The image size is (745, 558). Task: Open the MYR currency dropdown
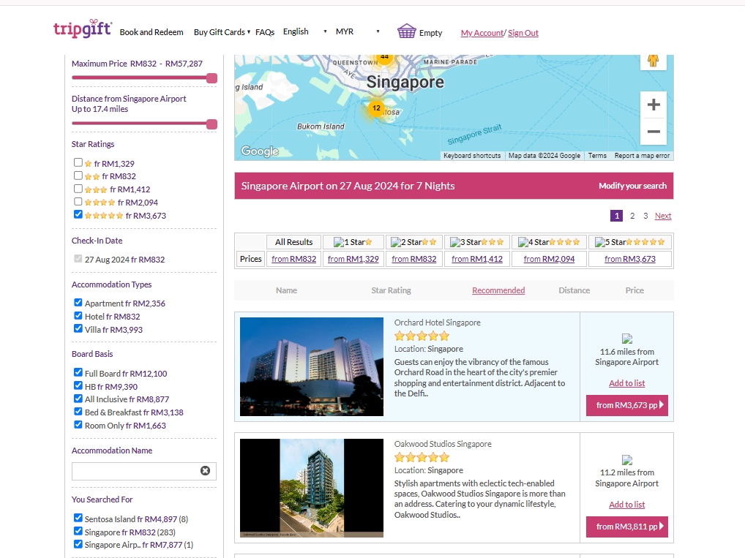pyautogui.click(x=359, y=31)
